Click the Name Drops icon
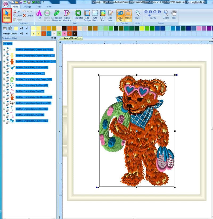 [47, 16]
